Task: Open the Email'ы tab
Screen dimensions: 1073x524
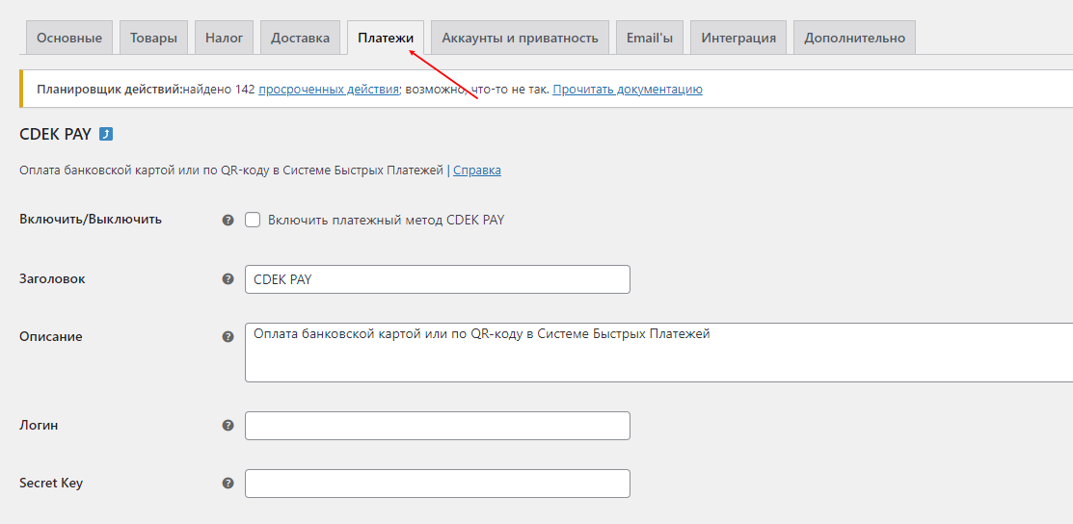Action: 650,38
